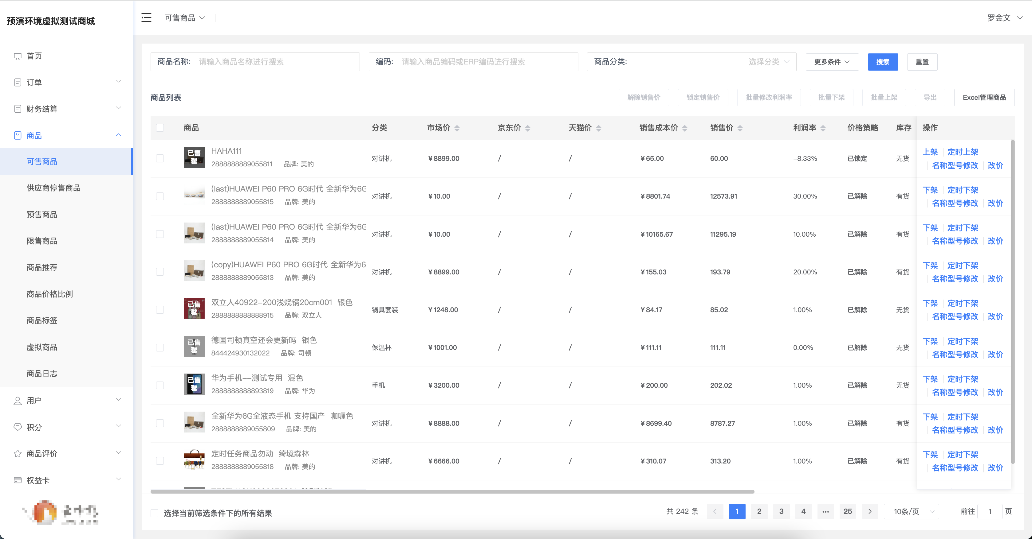Viewport: 1032px width, 539px height.
Task: Expand 更多条件 filter options
Action: tap(832, 62)
